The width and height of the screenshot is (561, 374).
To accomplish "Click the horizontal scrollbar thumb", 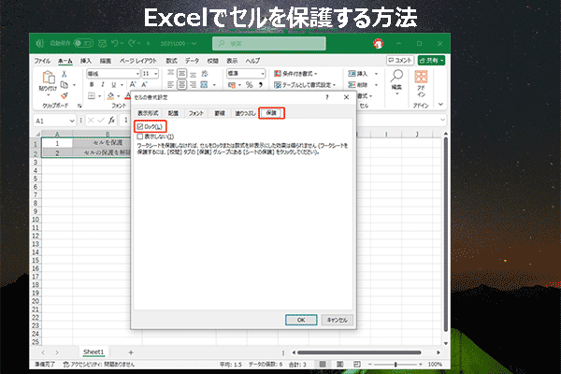I will 359,352.
